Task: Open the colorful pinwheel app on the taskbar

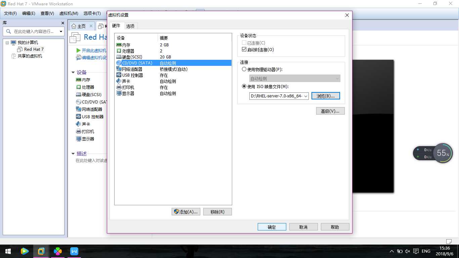Action: pos(58,251)
